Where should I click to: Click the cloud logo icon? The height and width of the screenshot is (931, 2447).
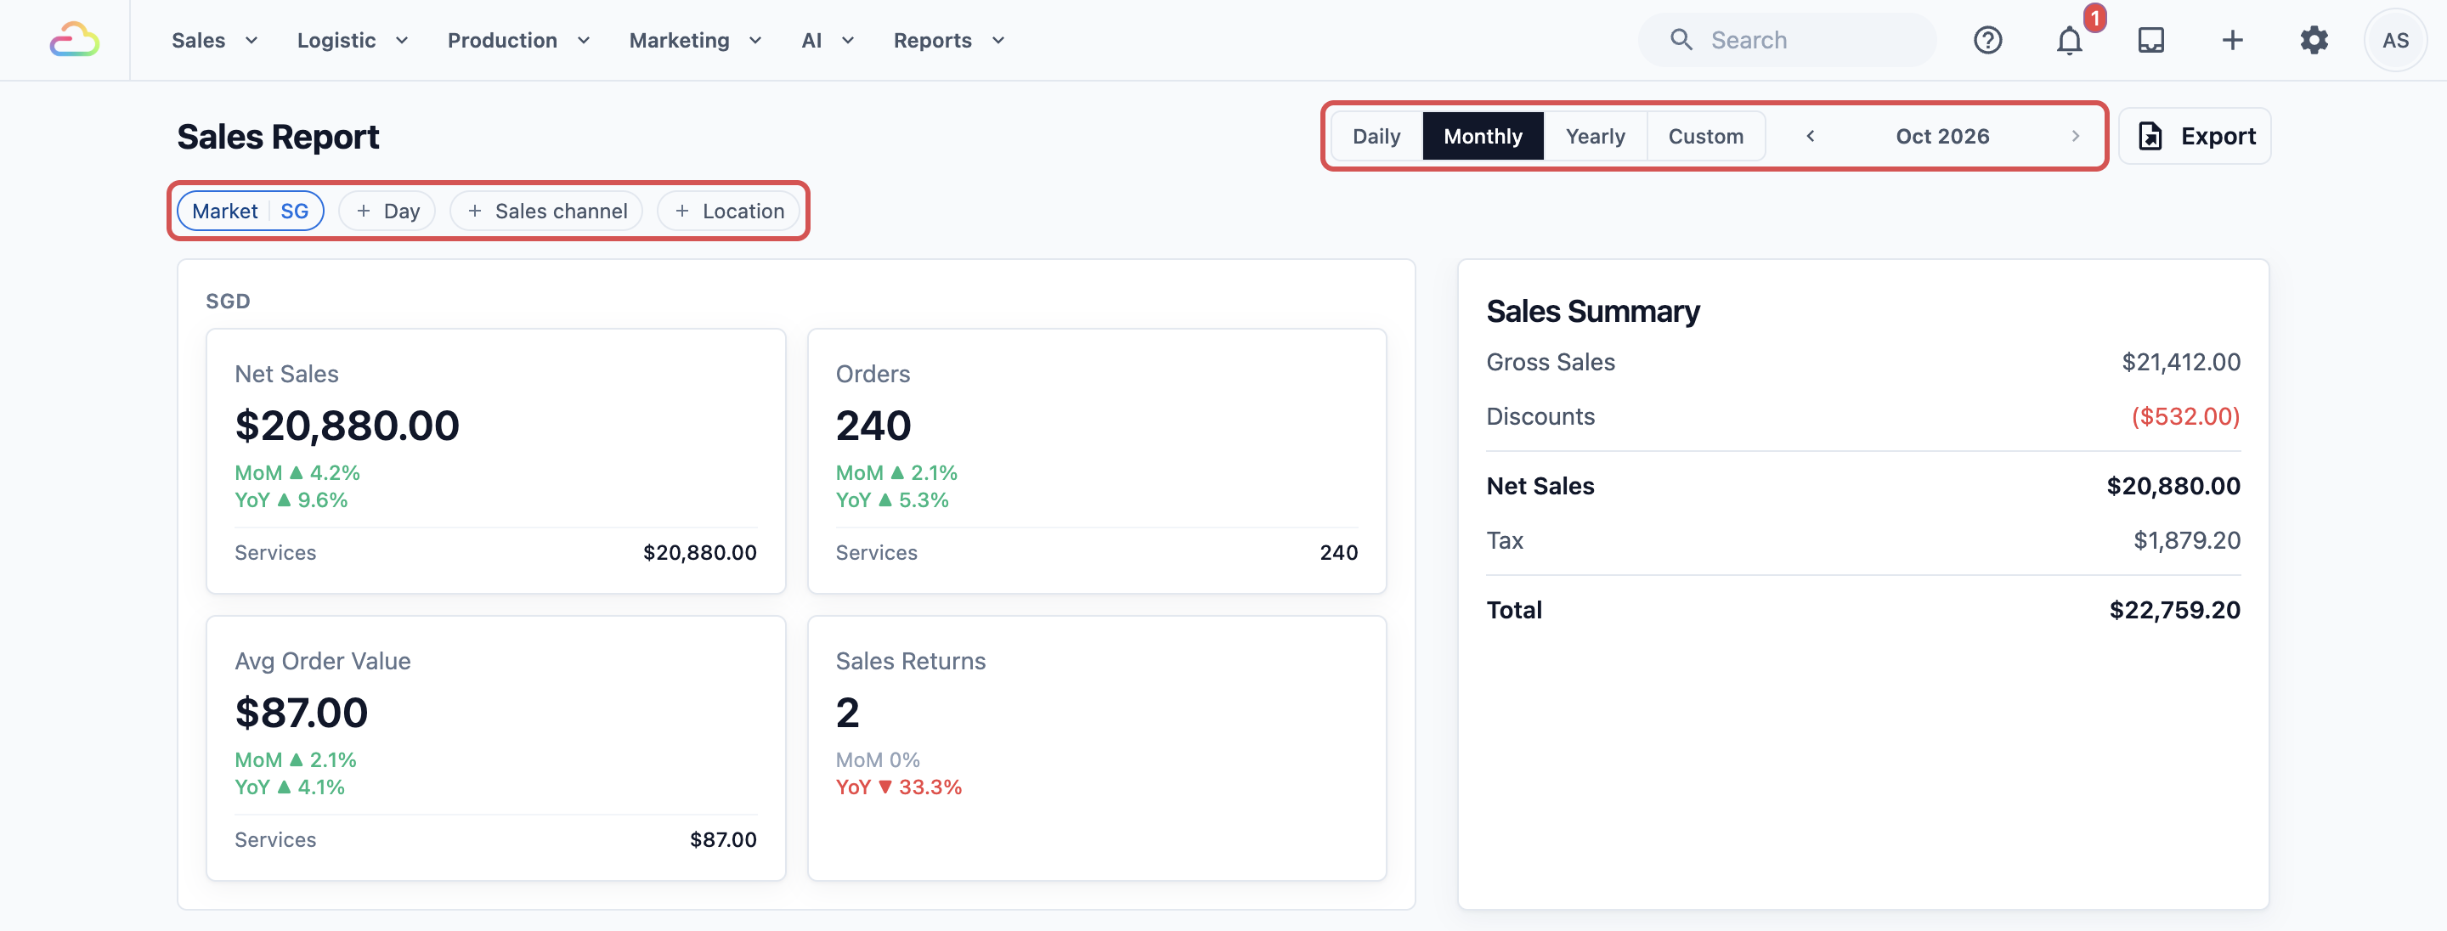tap(74, 40)
